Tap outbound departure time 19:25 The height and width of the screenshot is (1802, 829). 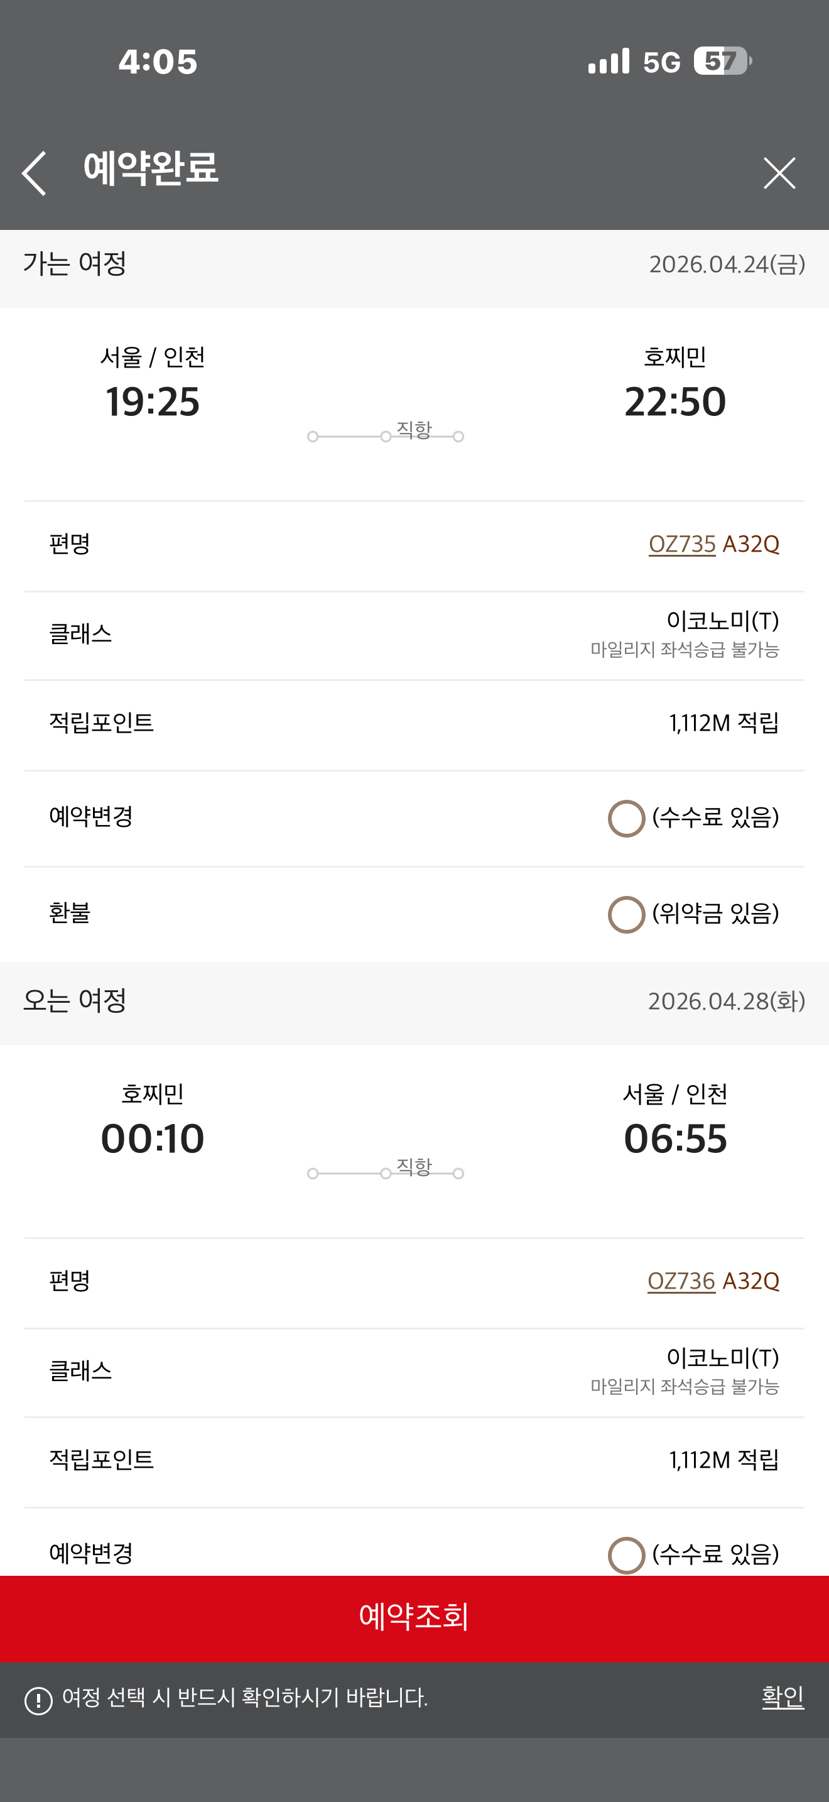pos(153,401)
